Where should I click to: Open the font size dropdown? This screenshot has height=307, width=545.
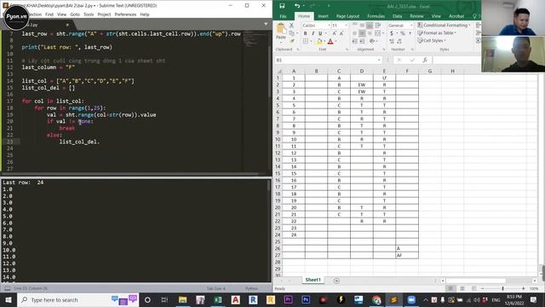tap(346, 26)
